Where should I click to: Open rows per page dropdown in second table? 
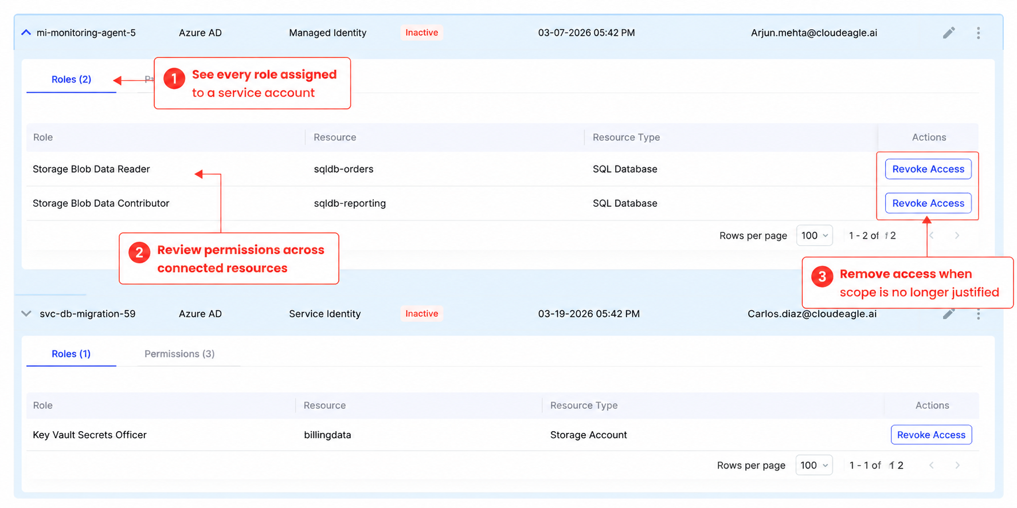[813, 465]
